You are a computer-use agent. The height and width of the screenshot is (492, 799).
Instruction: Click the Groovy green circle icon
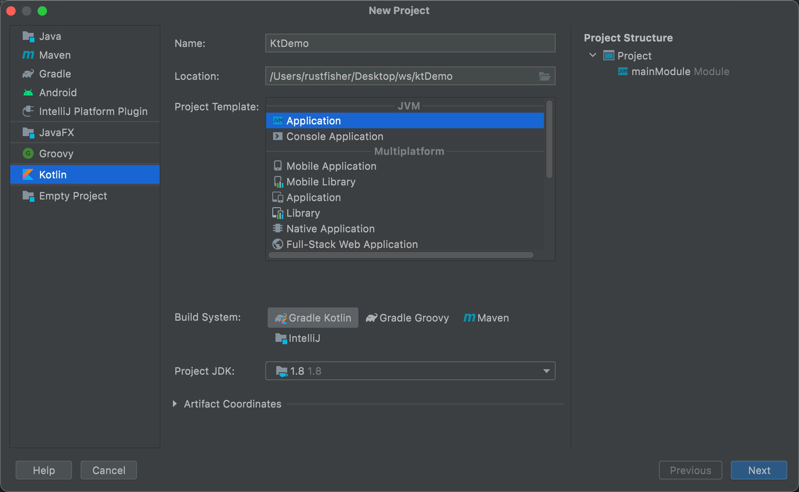point(28,154)
